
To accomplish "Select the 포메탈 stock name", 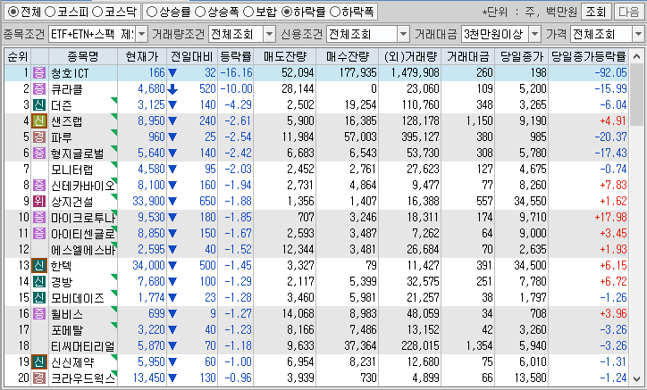I will pos(67,330).
